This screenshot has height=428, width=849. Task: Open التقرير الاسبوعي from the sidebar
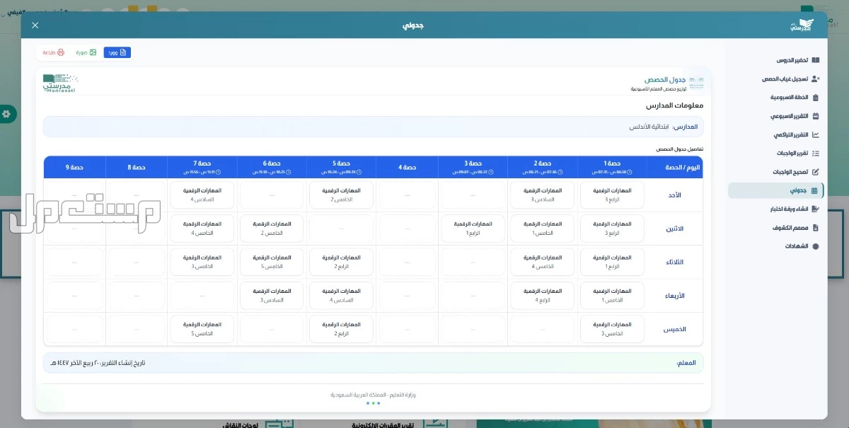(x=789, y=116)
